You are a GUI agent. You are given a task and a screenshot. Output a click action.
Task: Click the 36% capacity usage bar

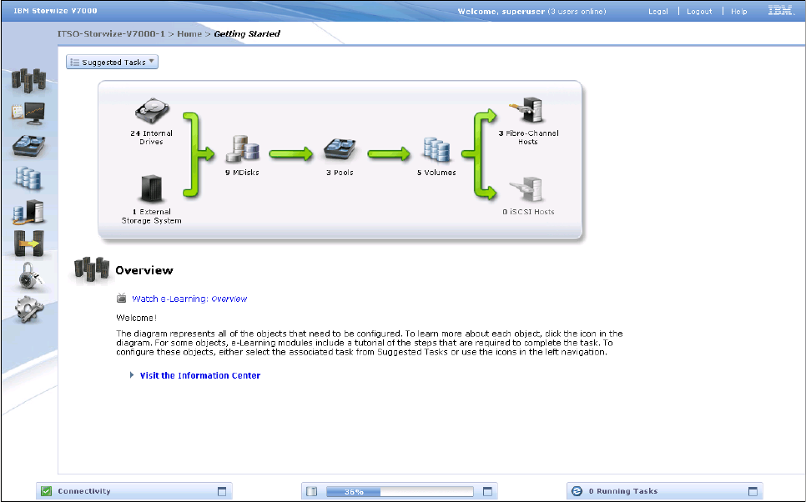(399, 492)
